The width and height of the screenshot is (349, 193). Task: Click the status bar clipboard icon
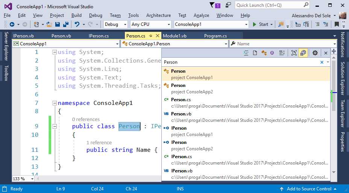pyautogui.click(x=5, y=189)
